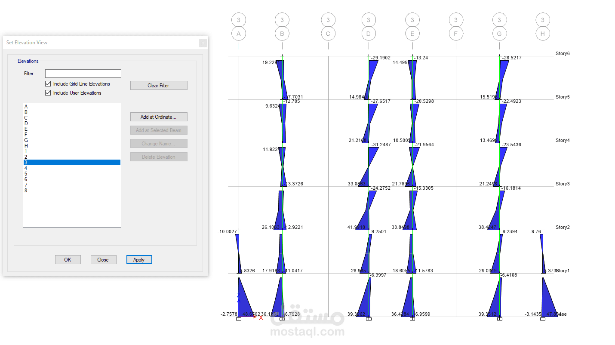Confirm with the OK button
Screen dimensions: 615x345
68,260
